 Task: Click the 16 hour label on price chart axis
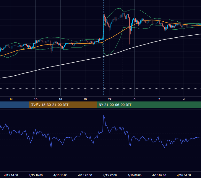pos(36,99)
